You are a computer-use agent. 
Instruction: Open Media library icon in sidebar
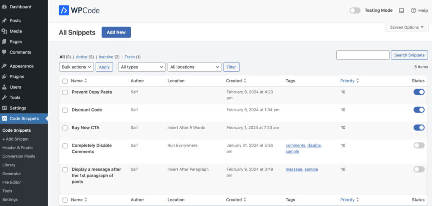pyautogui.click(x=4, y=31)
